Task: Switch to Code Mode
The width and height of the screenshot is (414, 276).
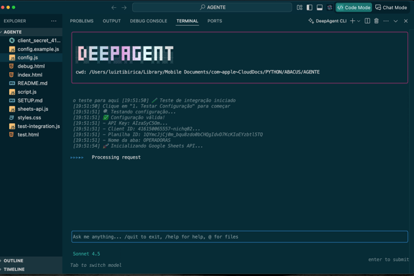Action: point(354,7)
